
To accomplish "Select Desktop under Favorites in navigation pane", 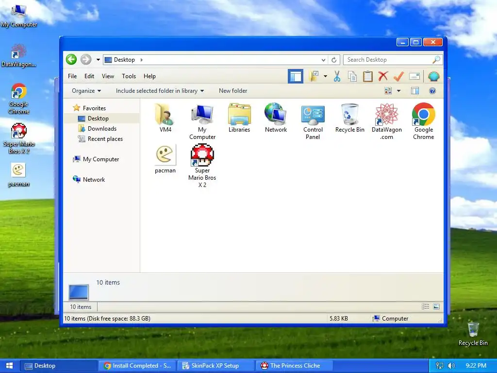I will point(98,119).
